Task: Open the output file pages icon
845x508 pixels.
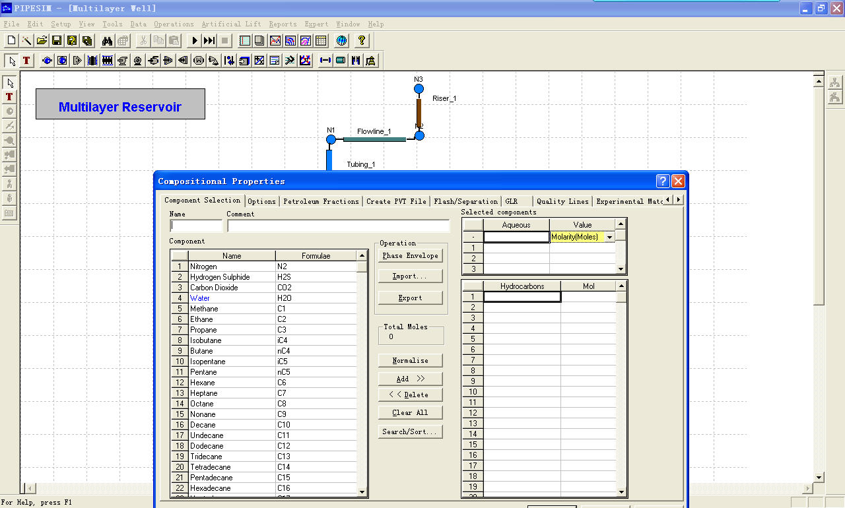Action: [x=260, y=41]
